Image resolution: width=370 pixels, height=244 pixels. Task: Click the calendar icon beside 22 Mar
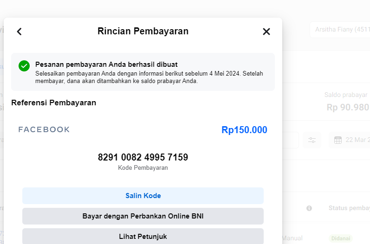(338, 140)
